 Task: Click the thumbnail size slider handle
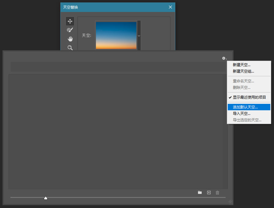[x=46, y=198]
